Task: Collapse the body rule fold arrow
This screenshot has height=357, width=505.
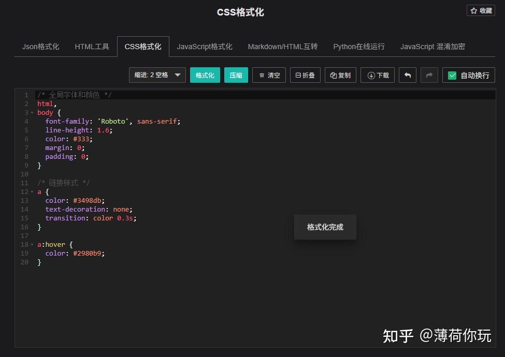Action: [32, 113]
